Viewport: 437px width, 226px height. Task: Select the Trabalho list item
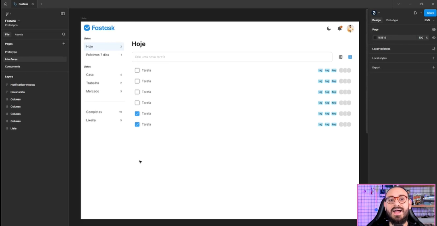coord(104,83)
